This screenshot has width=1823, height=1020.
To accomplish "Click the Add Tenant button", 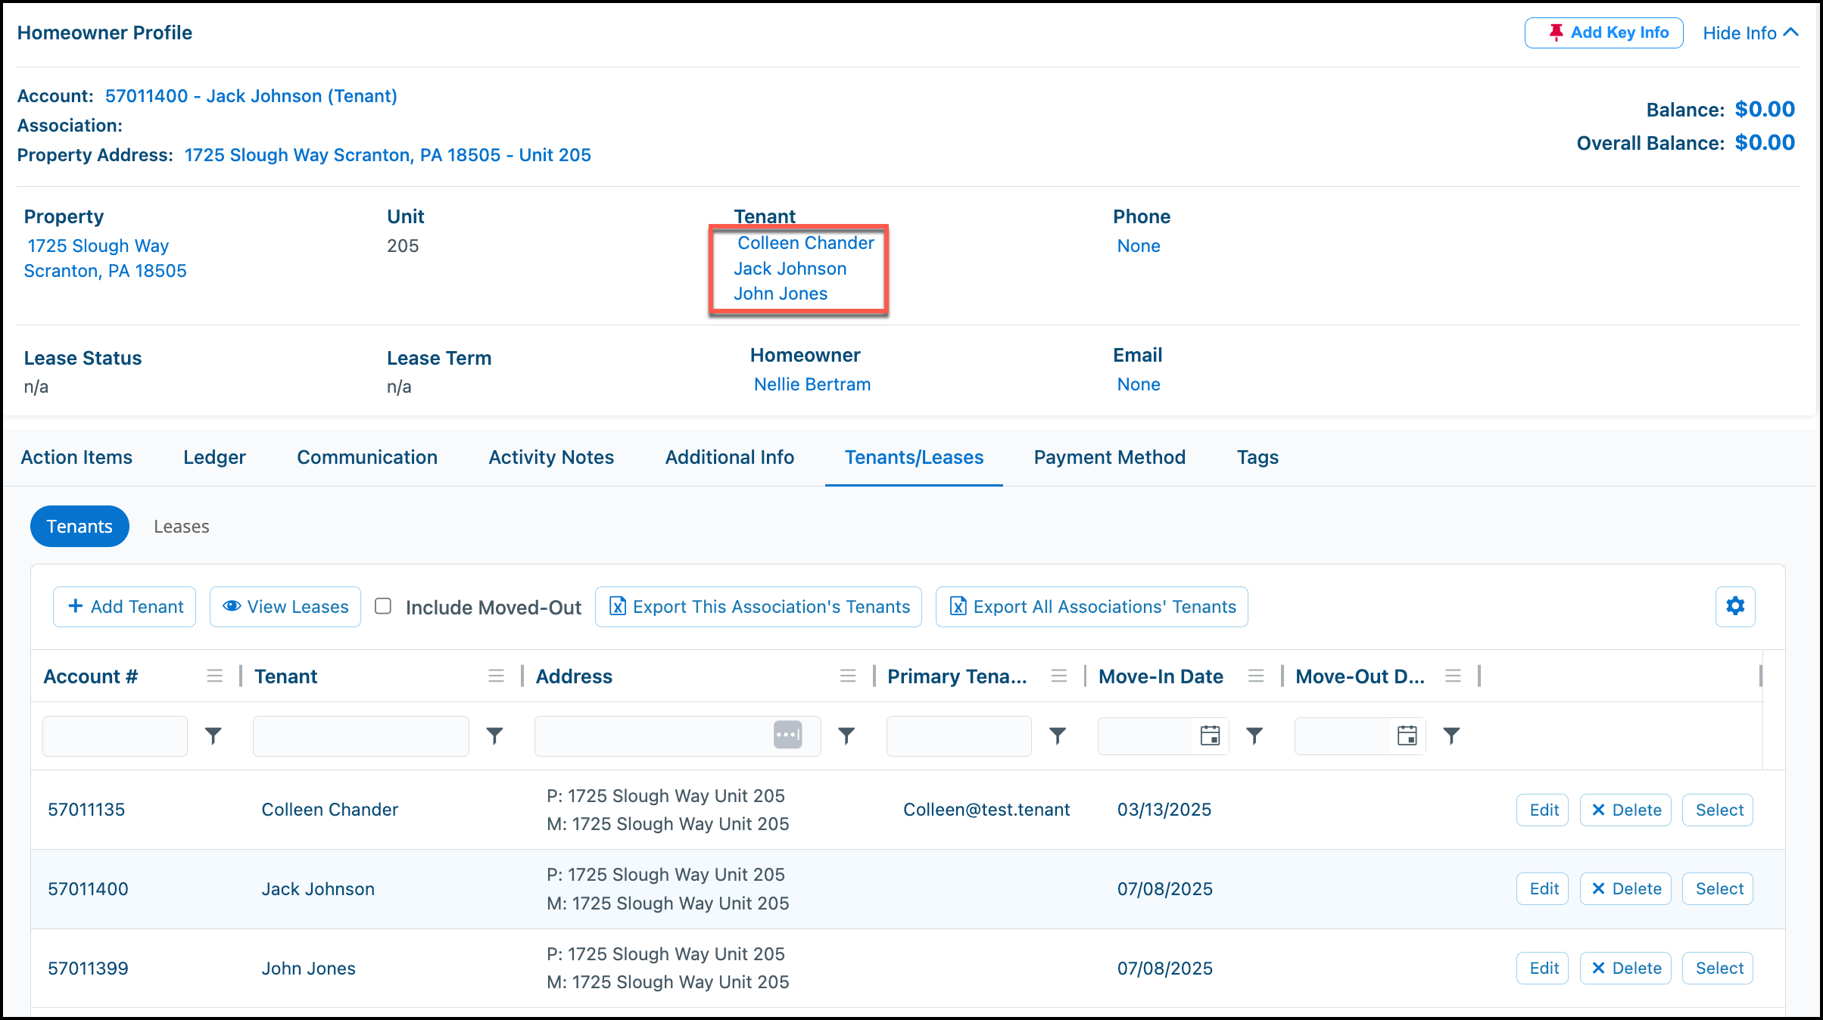I will click(125, 607).
